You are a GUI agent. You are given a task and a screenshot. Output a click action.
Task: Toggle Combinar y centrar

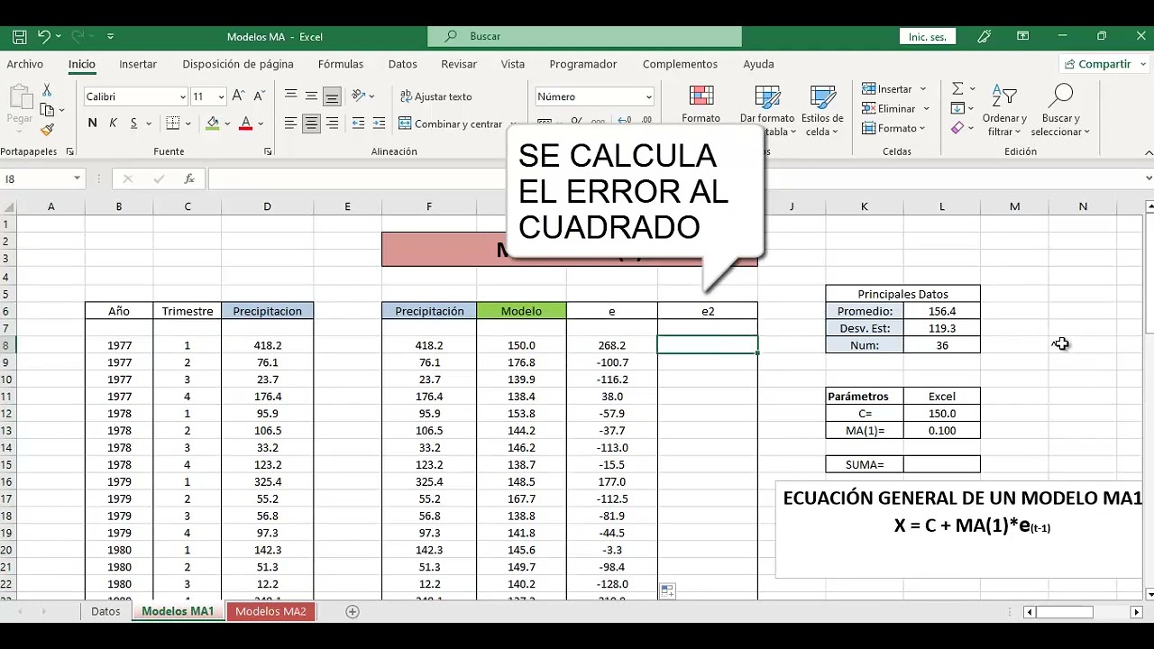coord(451,123)
